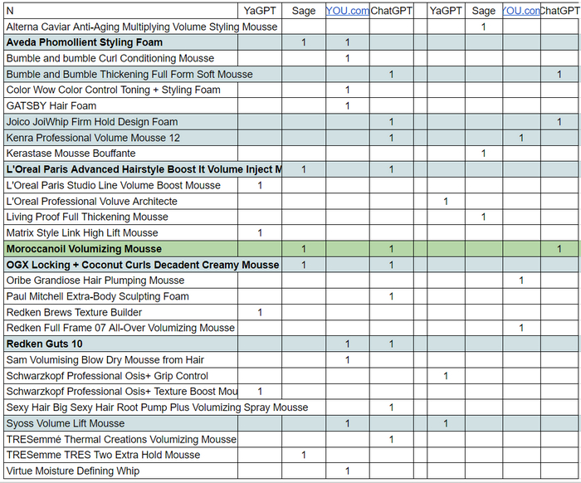Click the 1 in the Kerastase Mousse Bouffante row

[x=484, y=154]
